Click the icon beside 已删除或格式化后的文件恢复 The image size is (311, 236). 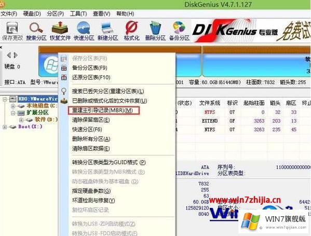click(64, 101)
